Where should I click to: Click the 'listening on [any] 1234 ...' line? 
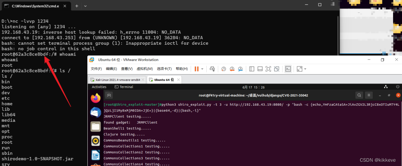39,26
